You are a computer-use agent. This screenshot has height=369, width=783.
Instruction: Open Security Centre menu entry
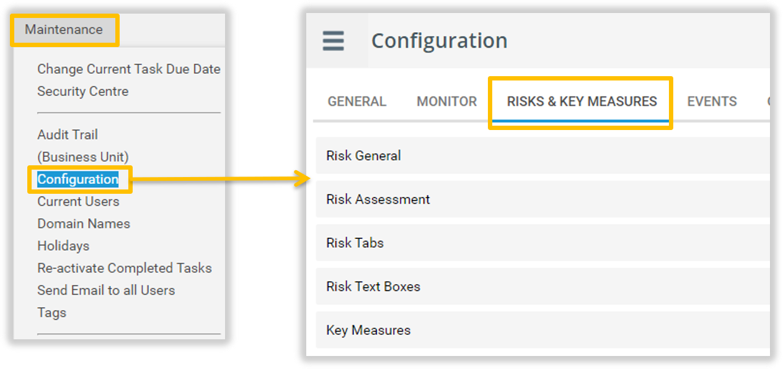(x=83, y=92)
